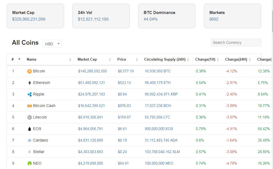Image resolution: width=273 pixels, height=169 pixels.
Task: Click the BTC Dominance stat card
Action: point(166,16)
